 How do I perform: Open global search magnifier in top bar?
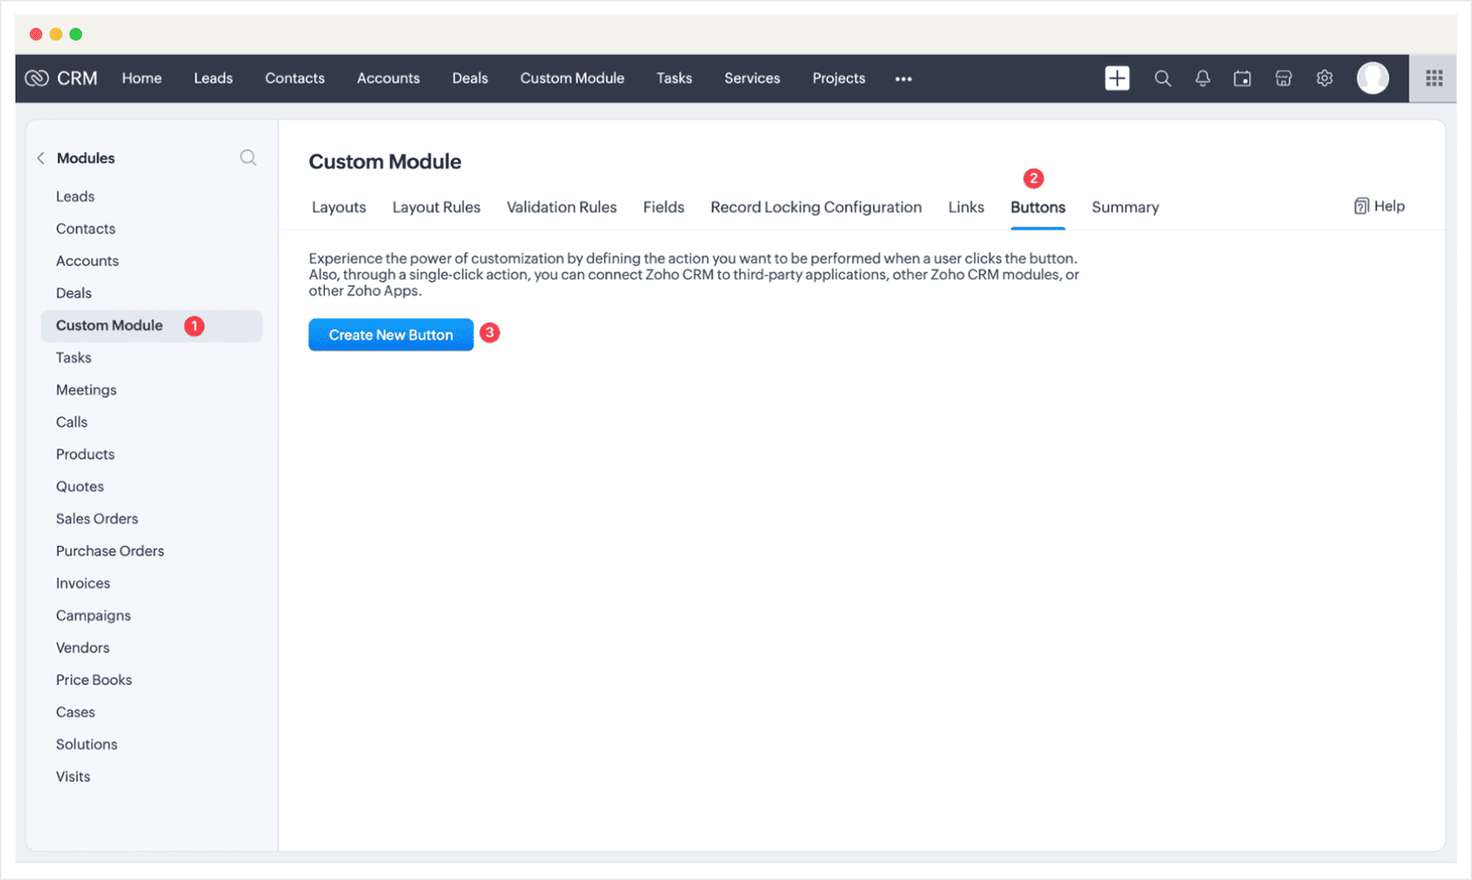[1163, 78]
